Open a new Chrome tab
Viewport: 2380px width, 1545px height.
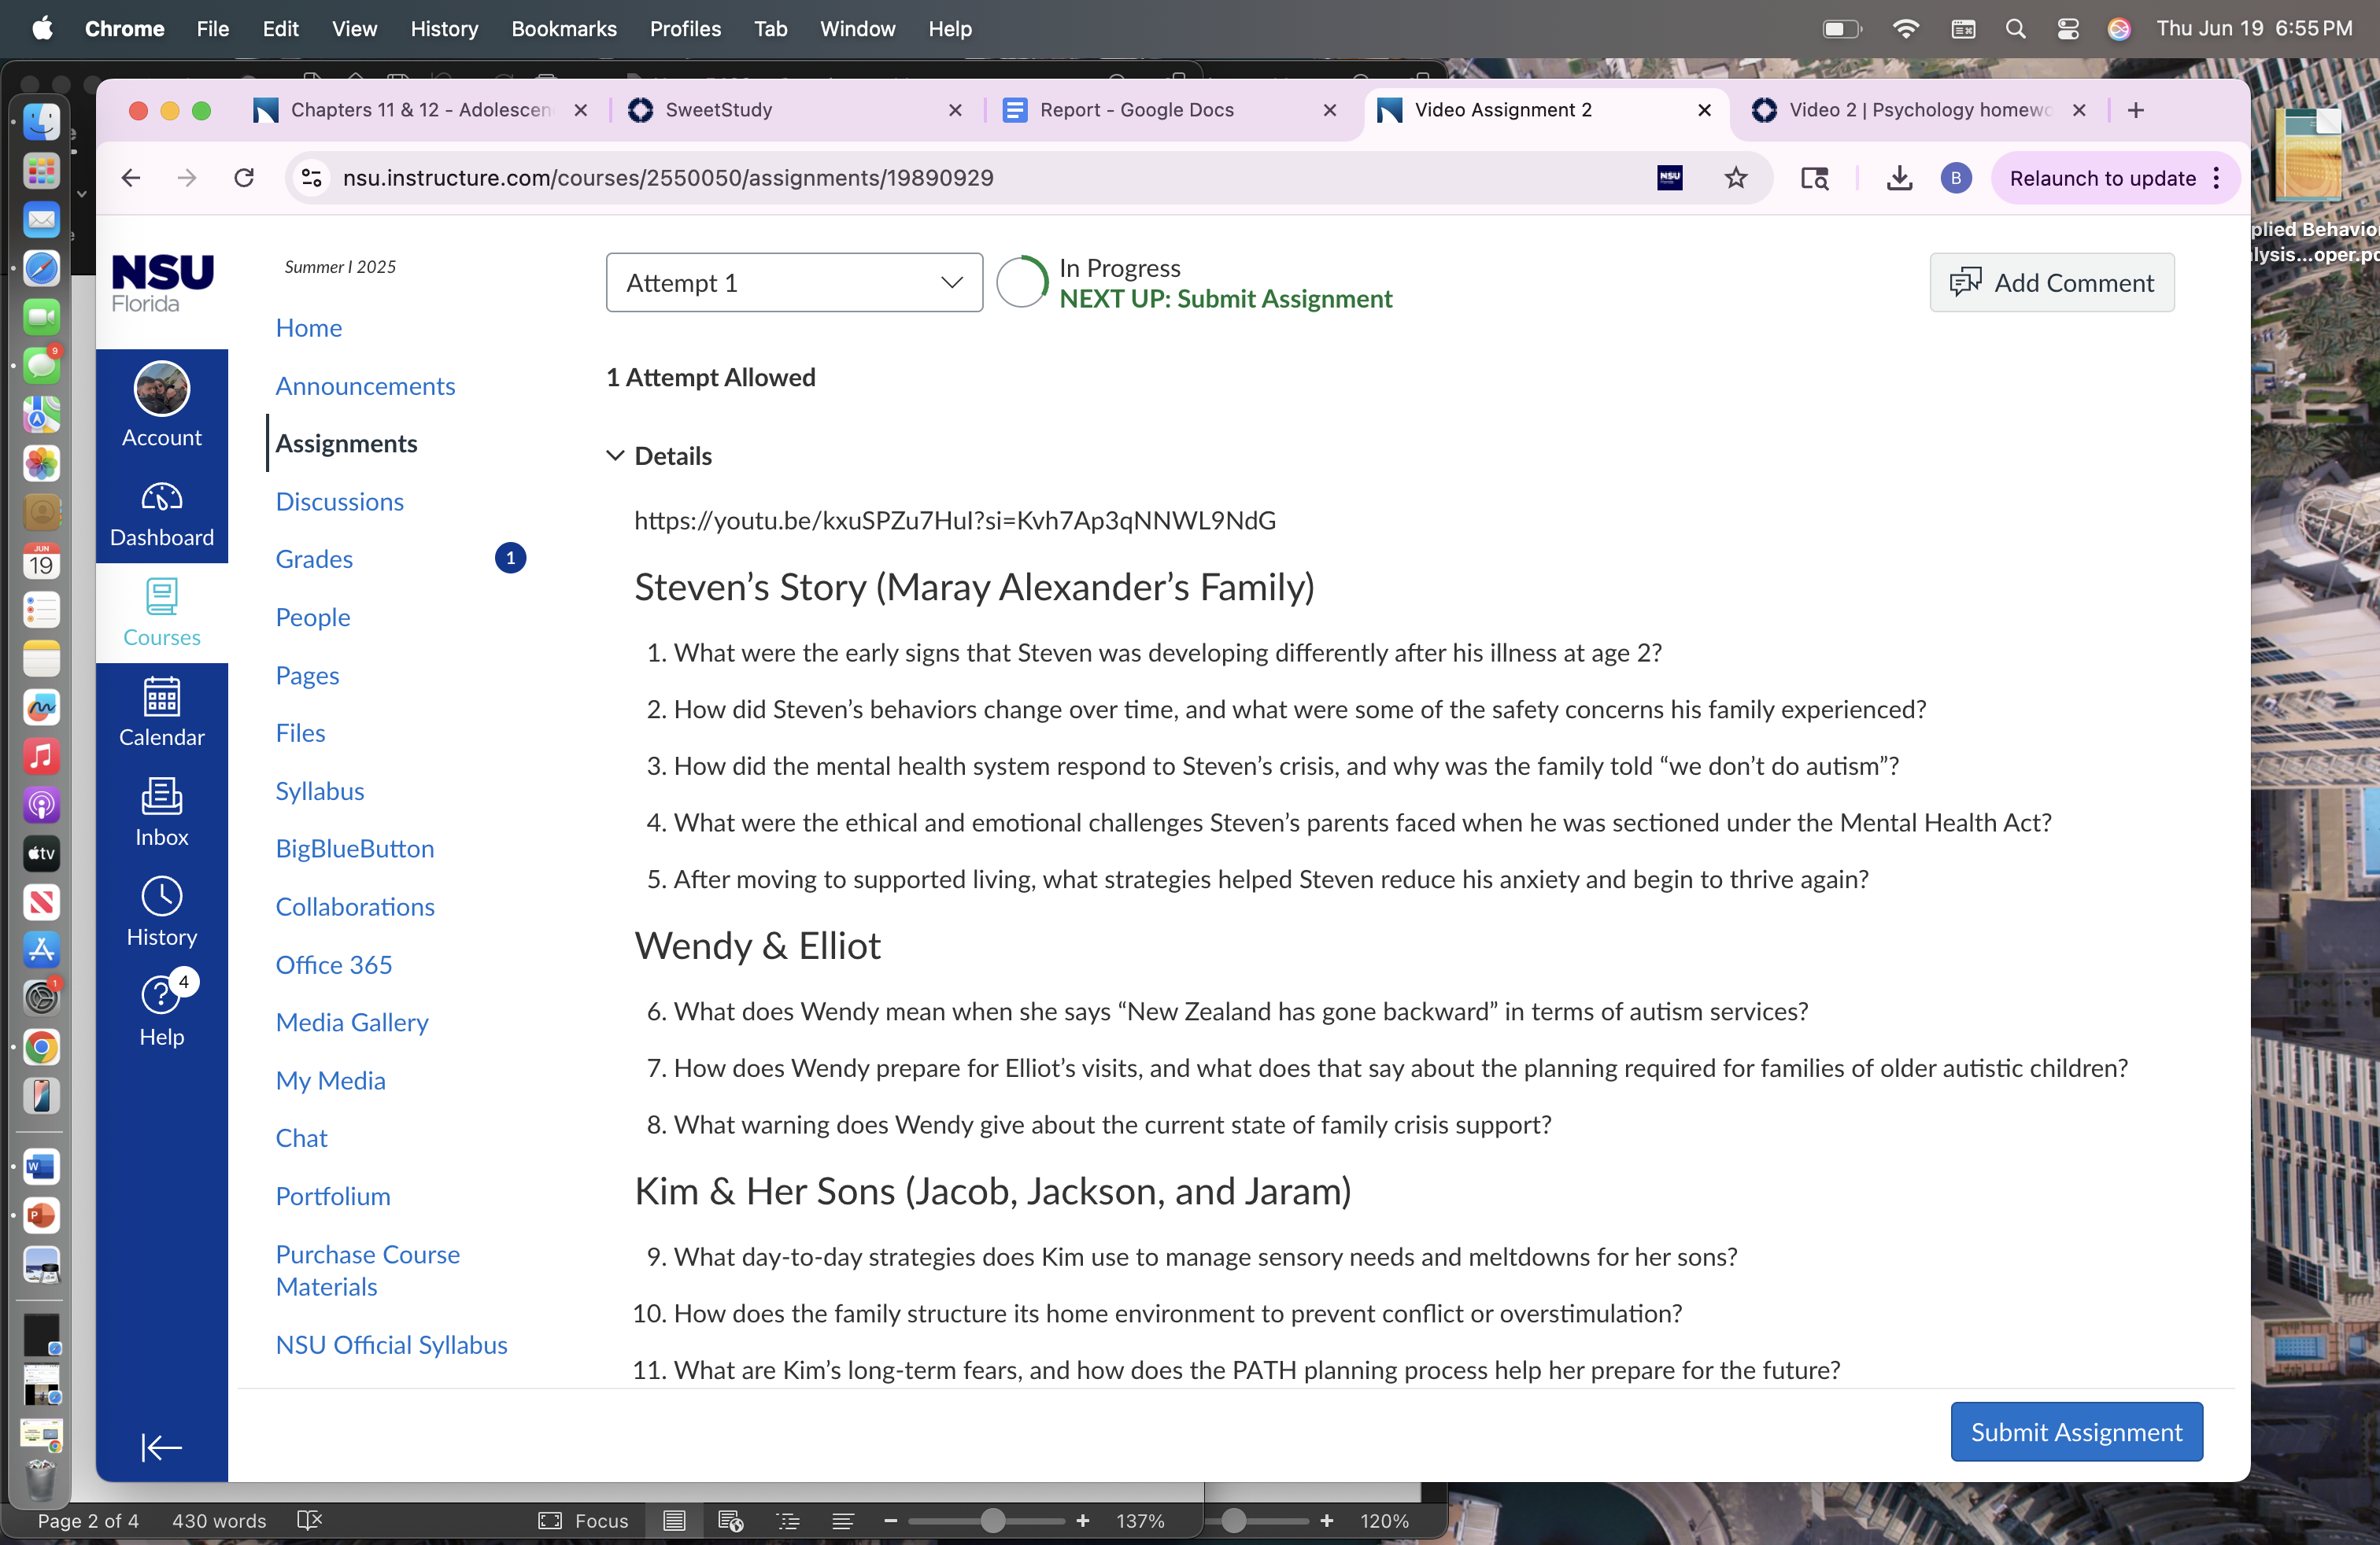point(2135,110)
